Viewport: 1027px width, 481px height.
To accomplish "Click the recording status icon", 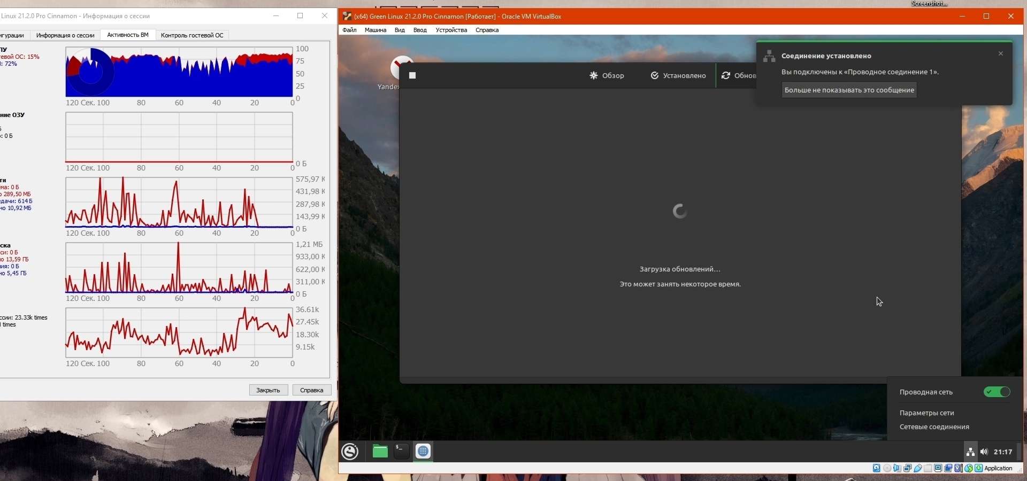I will point(948,468).
